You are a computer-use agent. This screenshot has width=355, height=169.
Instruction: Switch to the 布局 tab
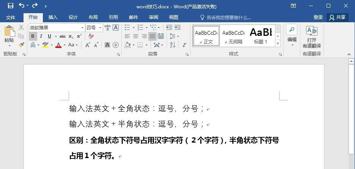click(x=93, y=17)
